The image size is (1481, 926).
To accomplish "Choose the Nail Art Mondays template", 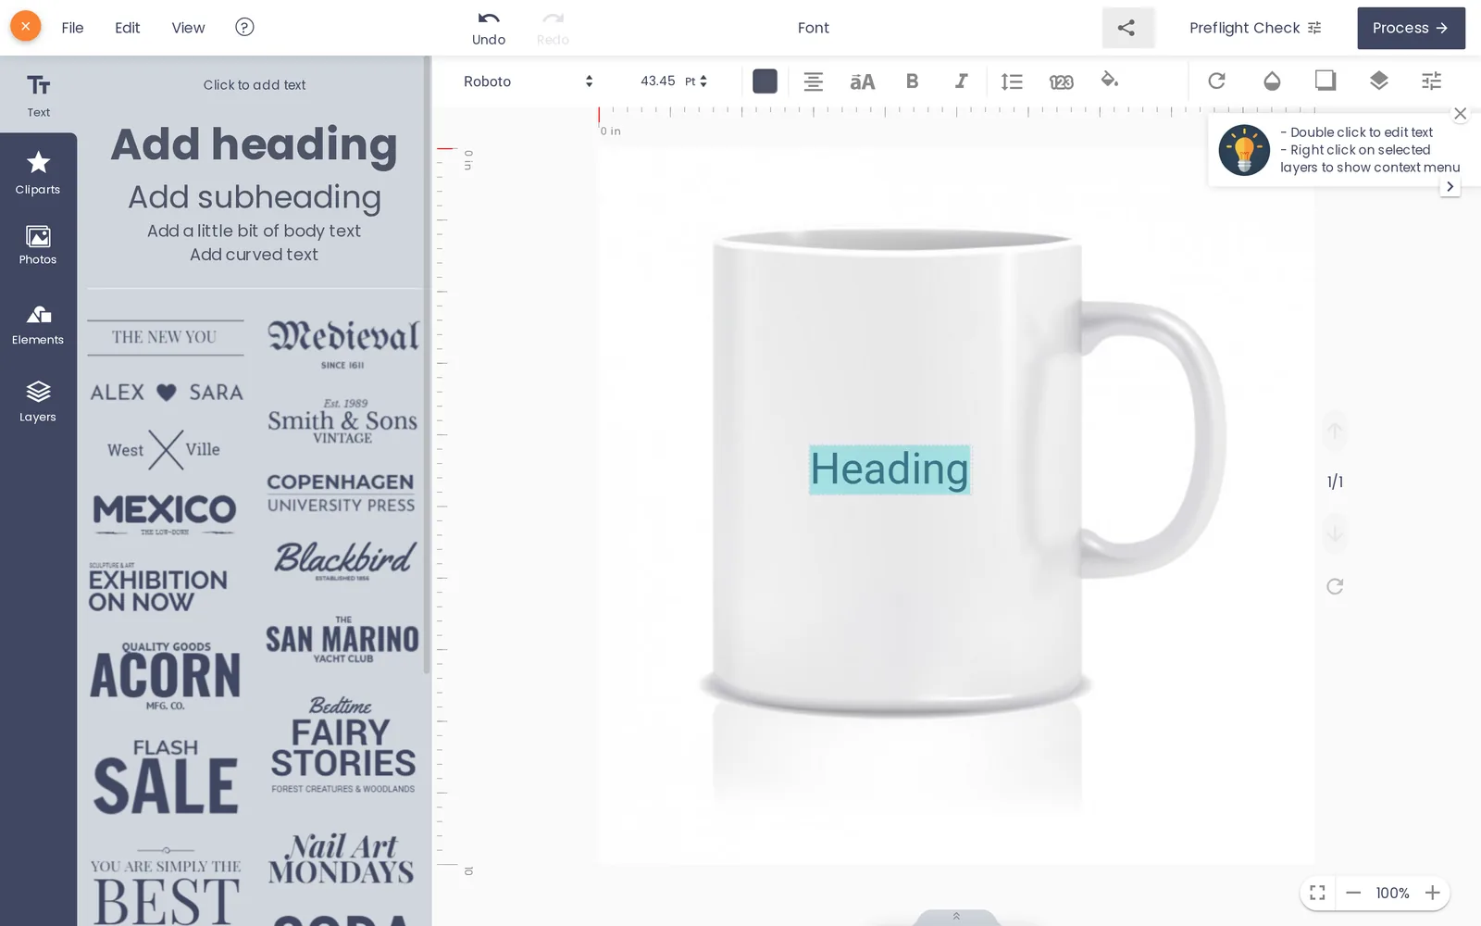I will pyautogui.click(x=341, y=859).
